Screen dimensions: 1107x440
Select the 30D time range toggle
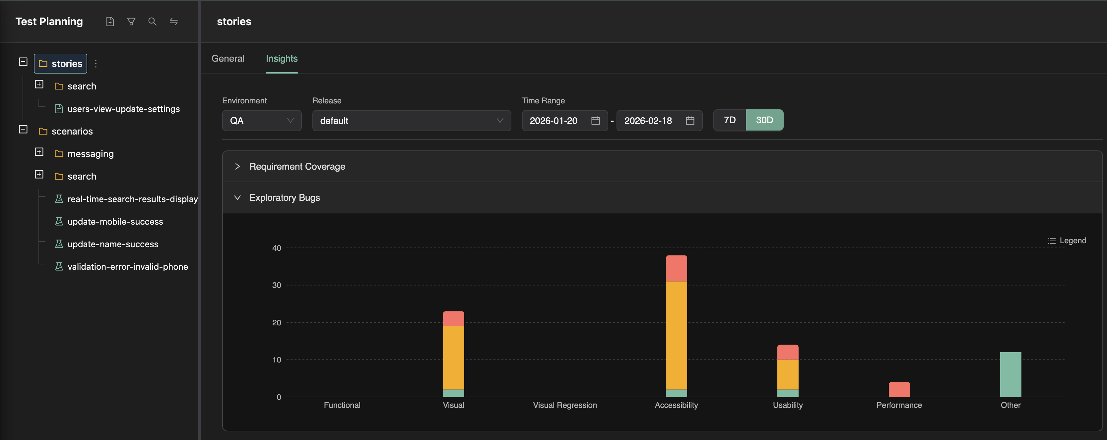pyautogui.click(x=764, y=120)
